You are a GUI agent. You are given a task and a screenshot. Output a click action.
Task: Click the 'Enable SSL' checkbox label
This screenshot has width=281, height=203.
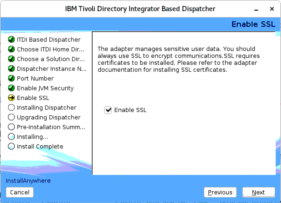point(130,110)
